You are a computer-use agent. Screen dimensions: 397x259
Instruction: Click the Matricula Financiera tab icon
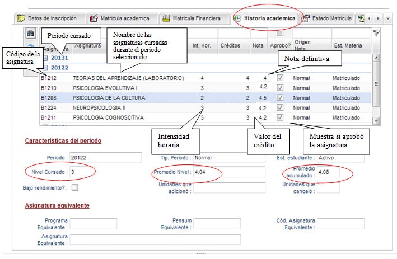tap(166, 18)
